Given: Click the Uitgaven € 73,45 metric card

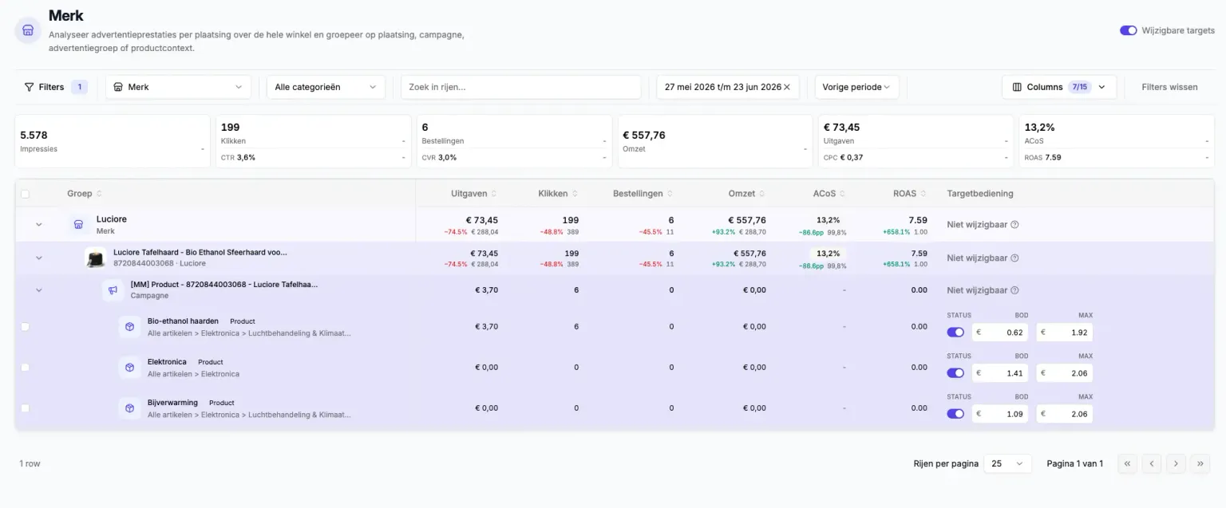Looking at the screenshot, I should tap(916, 141).
